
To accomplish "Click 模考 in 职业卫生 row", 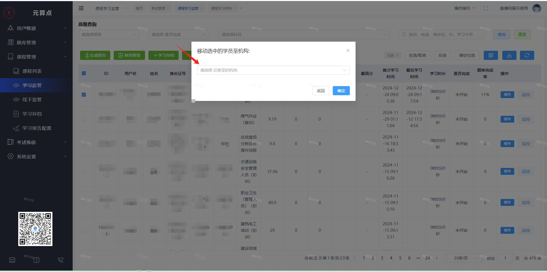I will (x=507, y=202).
